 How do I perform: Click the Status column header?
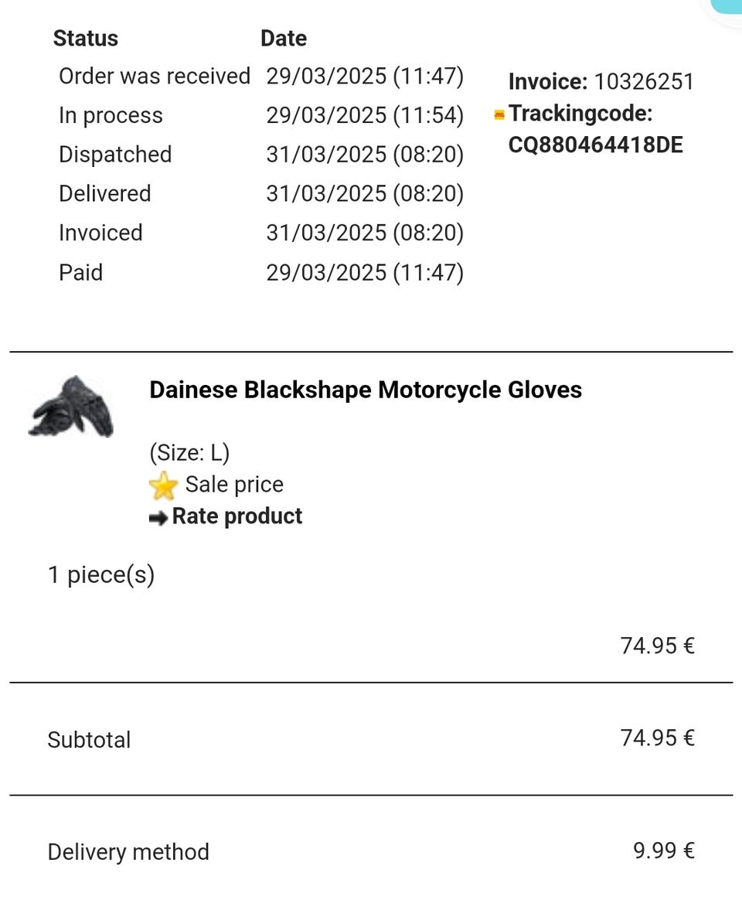[86, 39]
